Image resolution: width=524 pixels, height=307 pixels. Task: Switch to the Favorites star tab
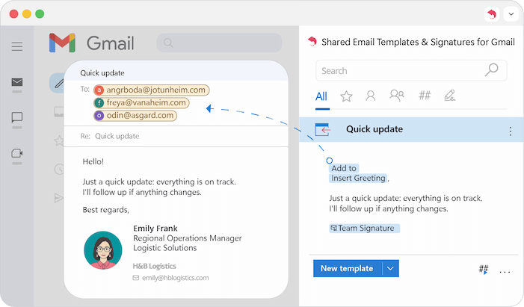(x=346, y=96)
